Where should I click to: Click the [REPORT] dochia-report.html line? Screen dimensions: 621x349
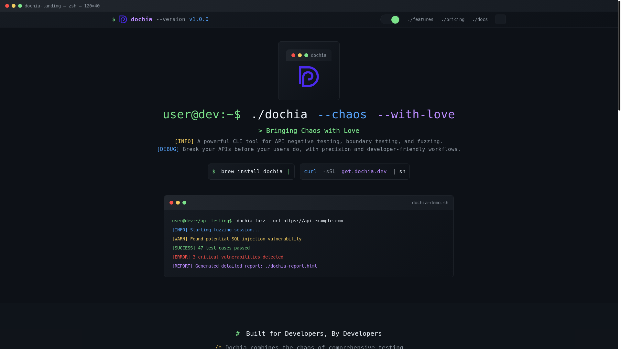pos(245,266)
